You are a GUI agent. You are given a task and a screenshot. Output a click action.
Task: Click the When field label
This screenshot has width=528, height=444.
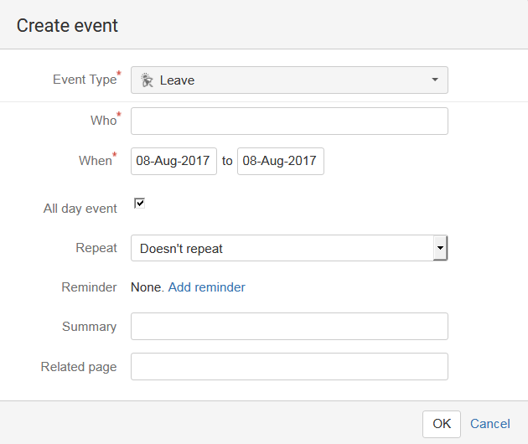96,161
